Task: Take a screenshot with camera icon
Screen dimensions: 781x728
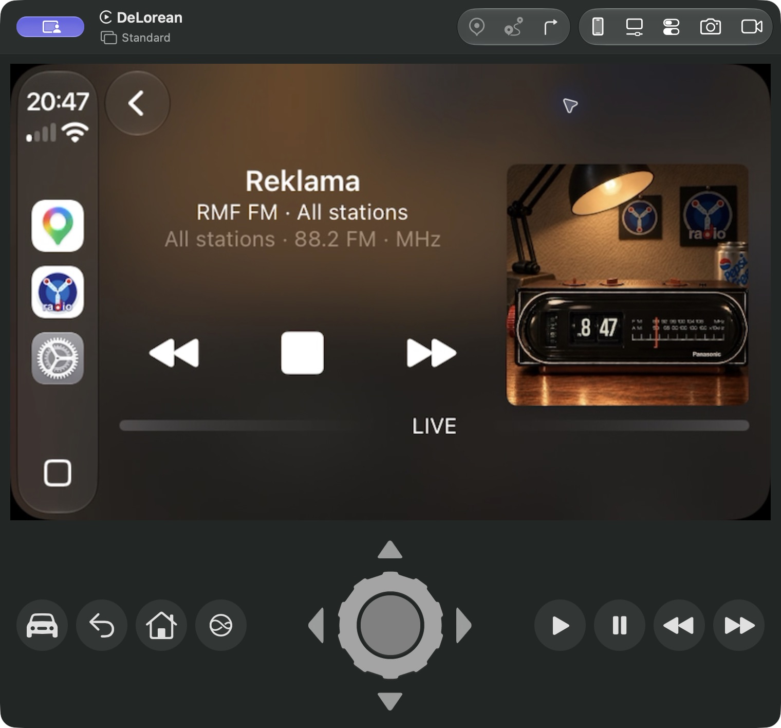Action: (x=711, y=27)
